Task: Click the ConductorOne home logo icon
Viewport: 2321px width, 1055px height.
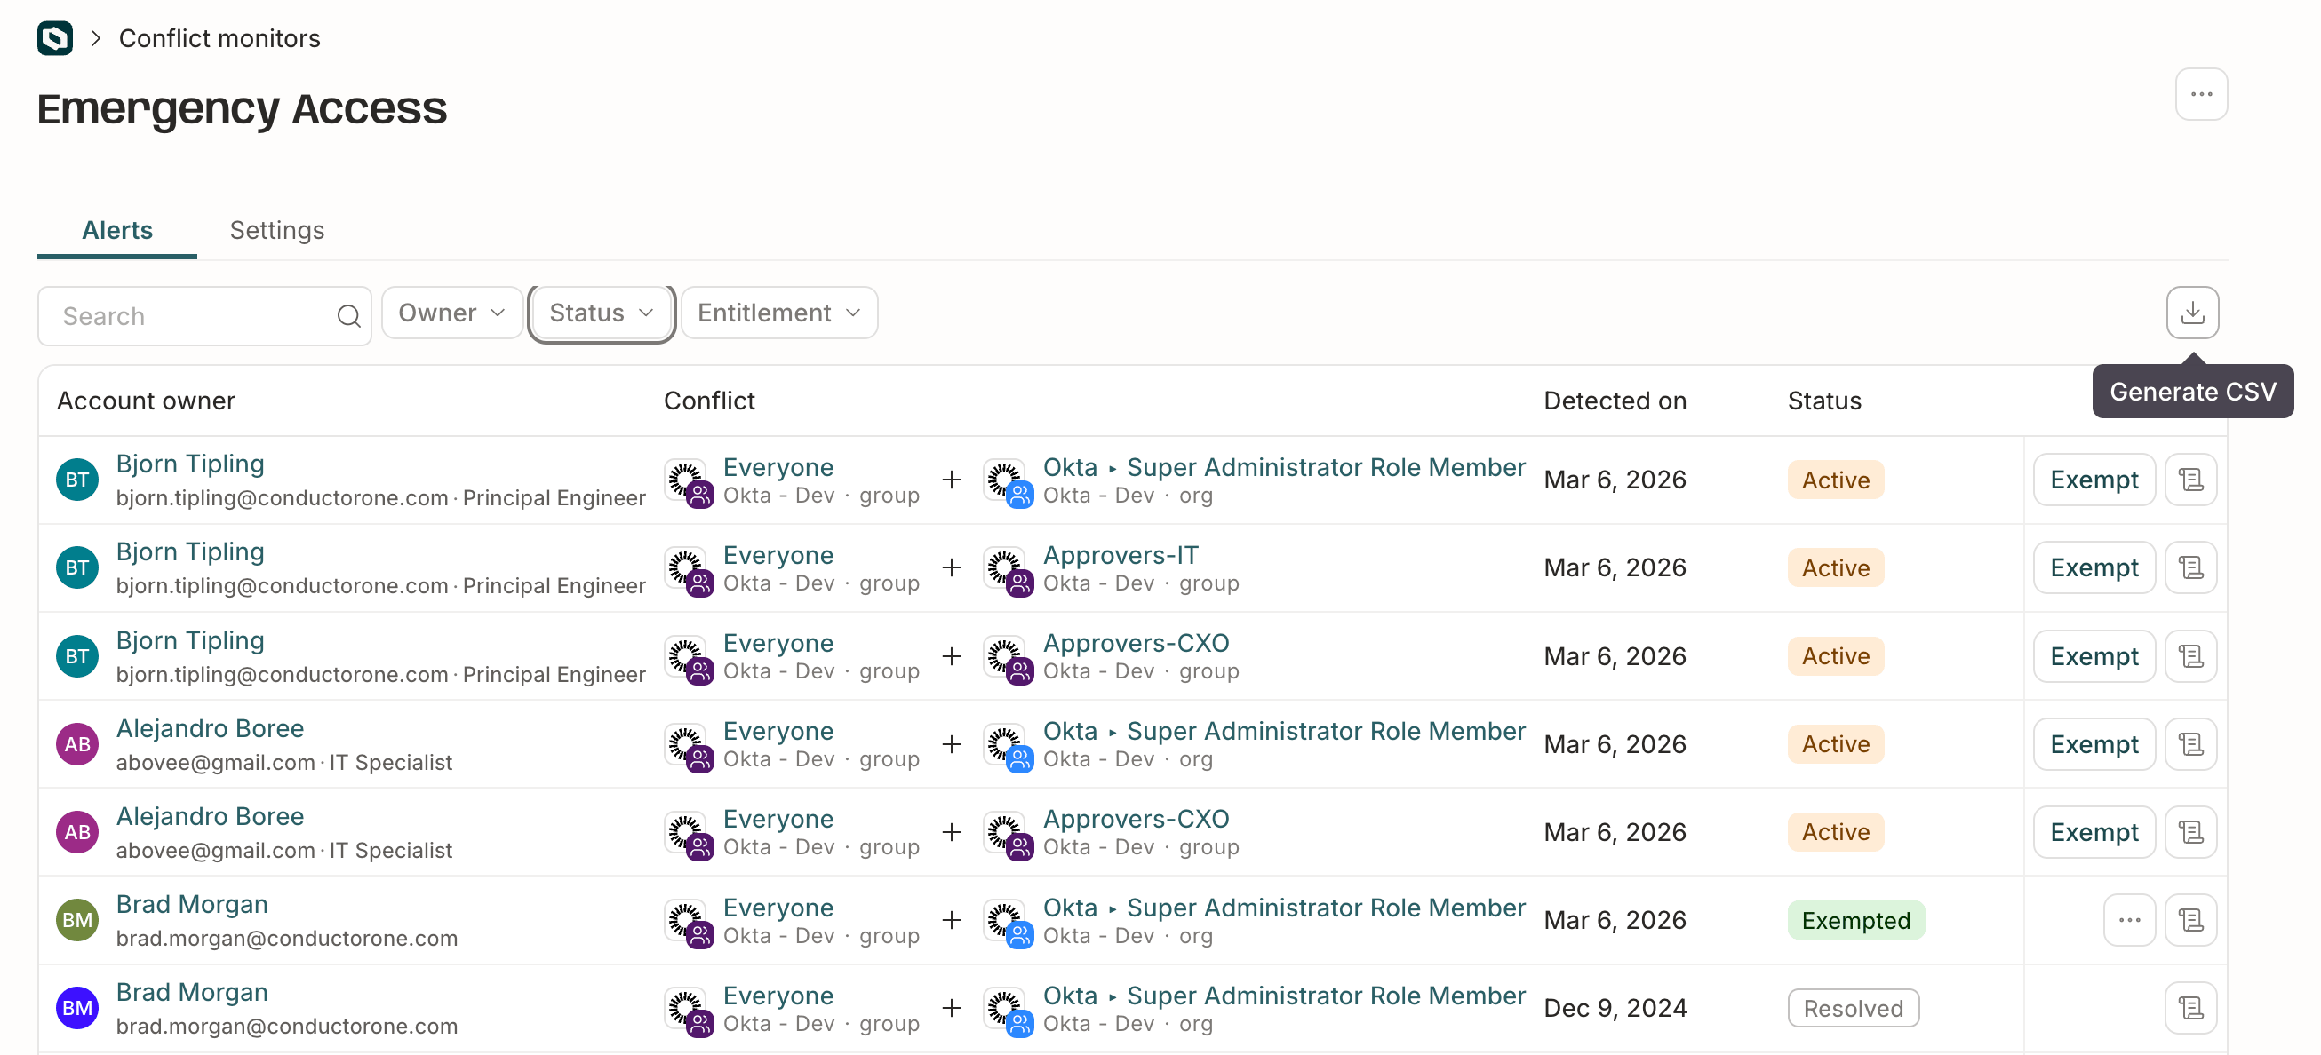Action: click(55, 38)
